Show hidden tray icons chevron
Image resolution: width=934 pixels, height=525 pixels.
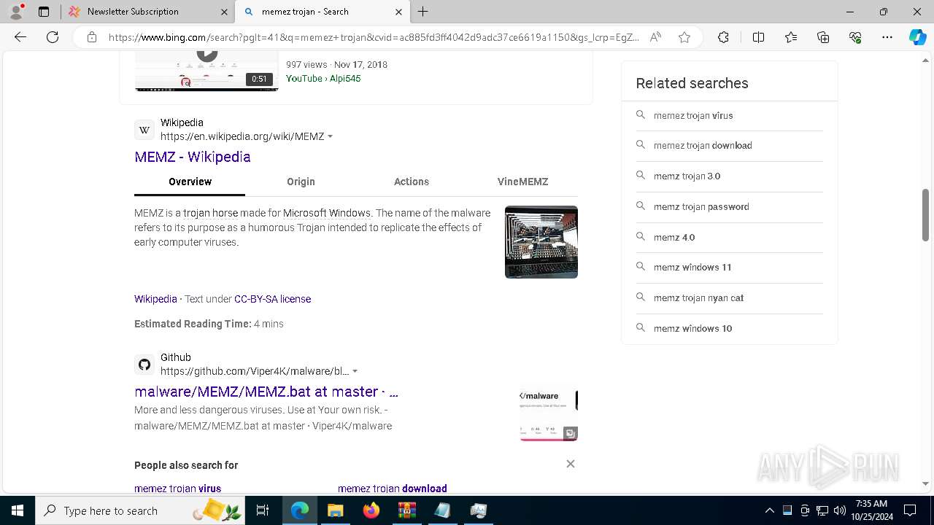[x=769, y=510]
